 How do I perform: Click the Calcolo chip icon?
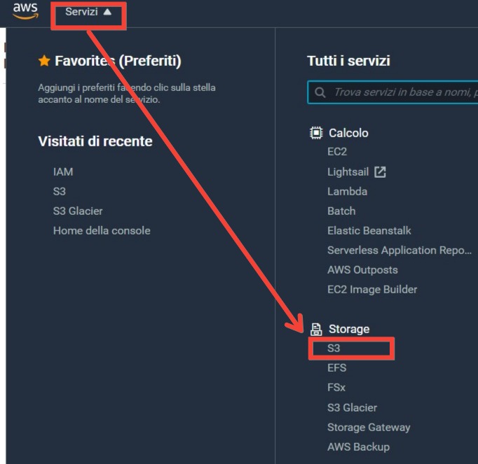(316, 133)
